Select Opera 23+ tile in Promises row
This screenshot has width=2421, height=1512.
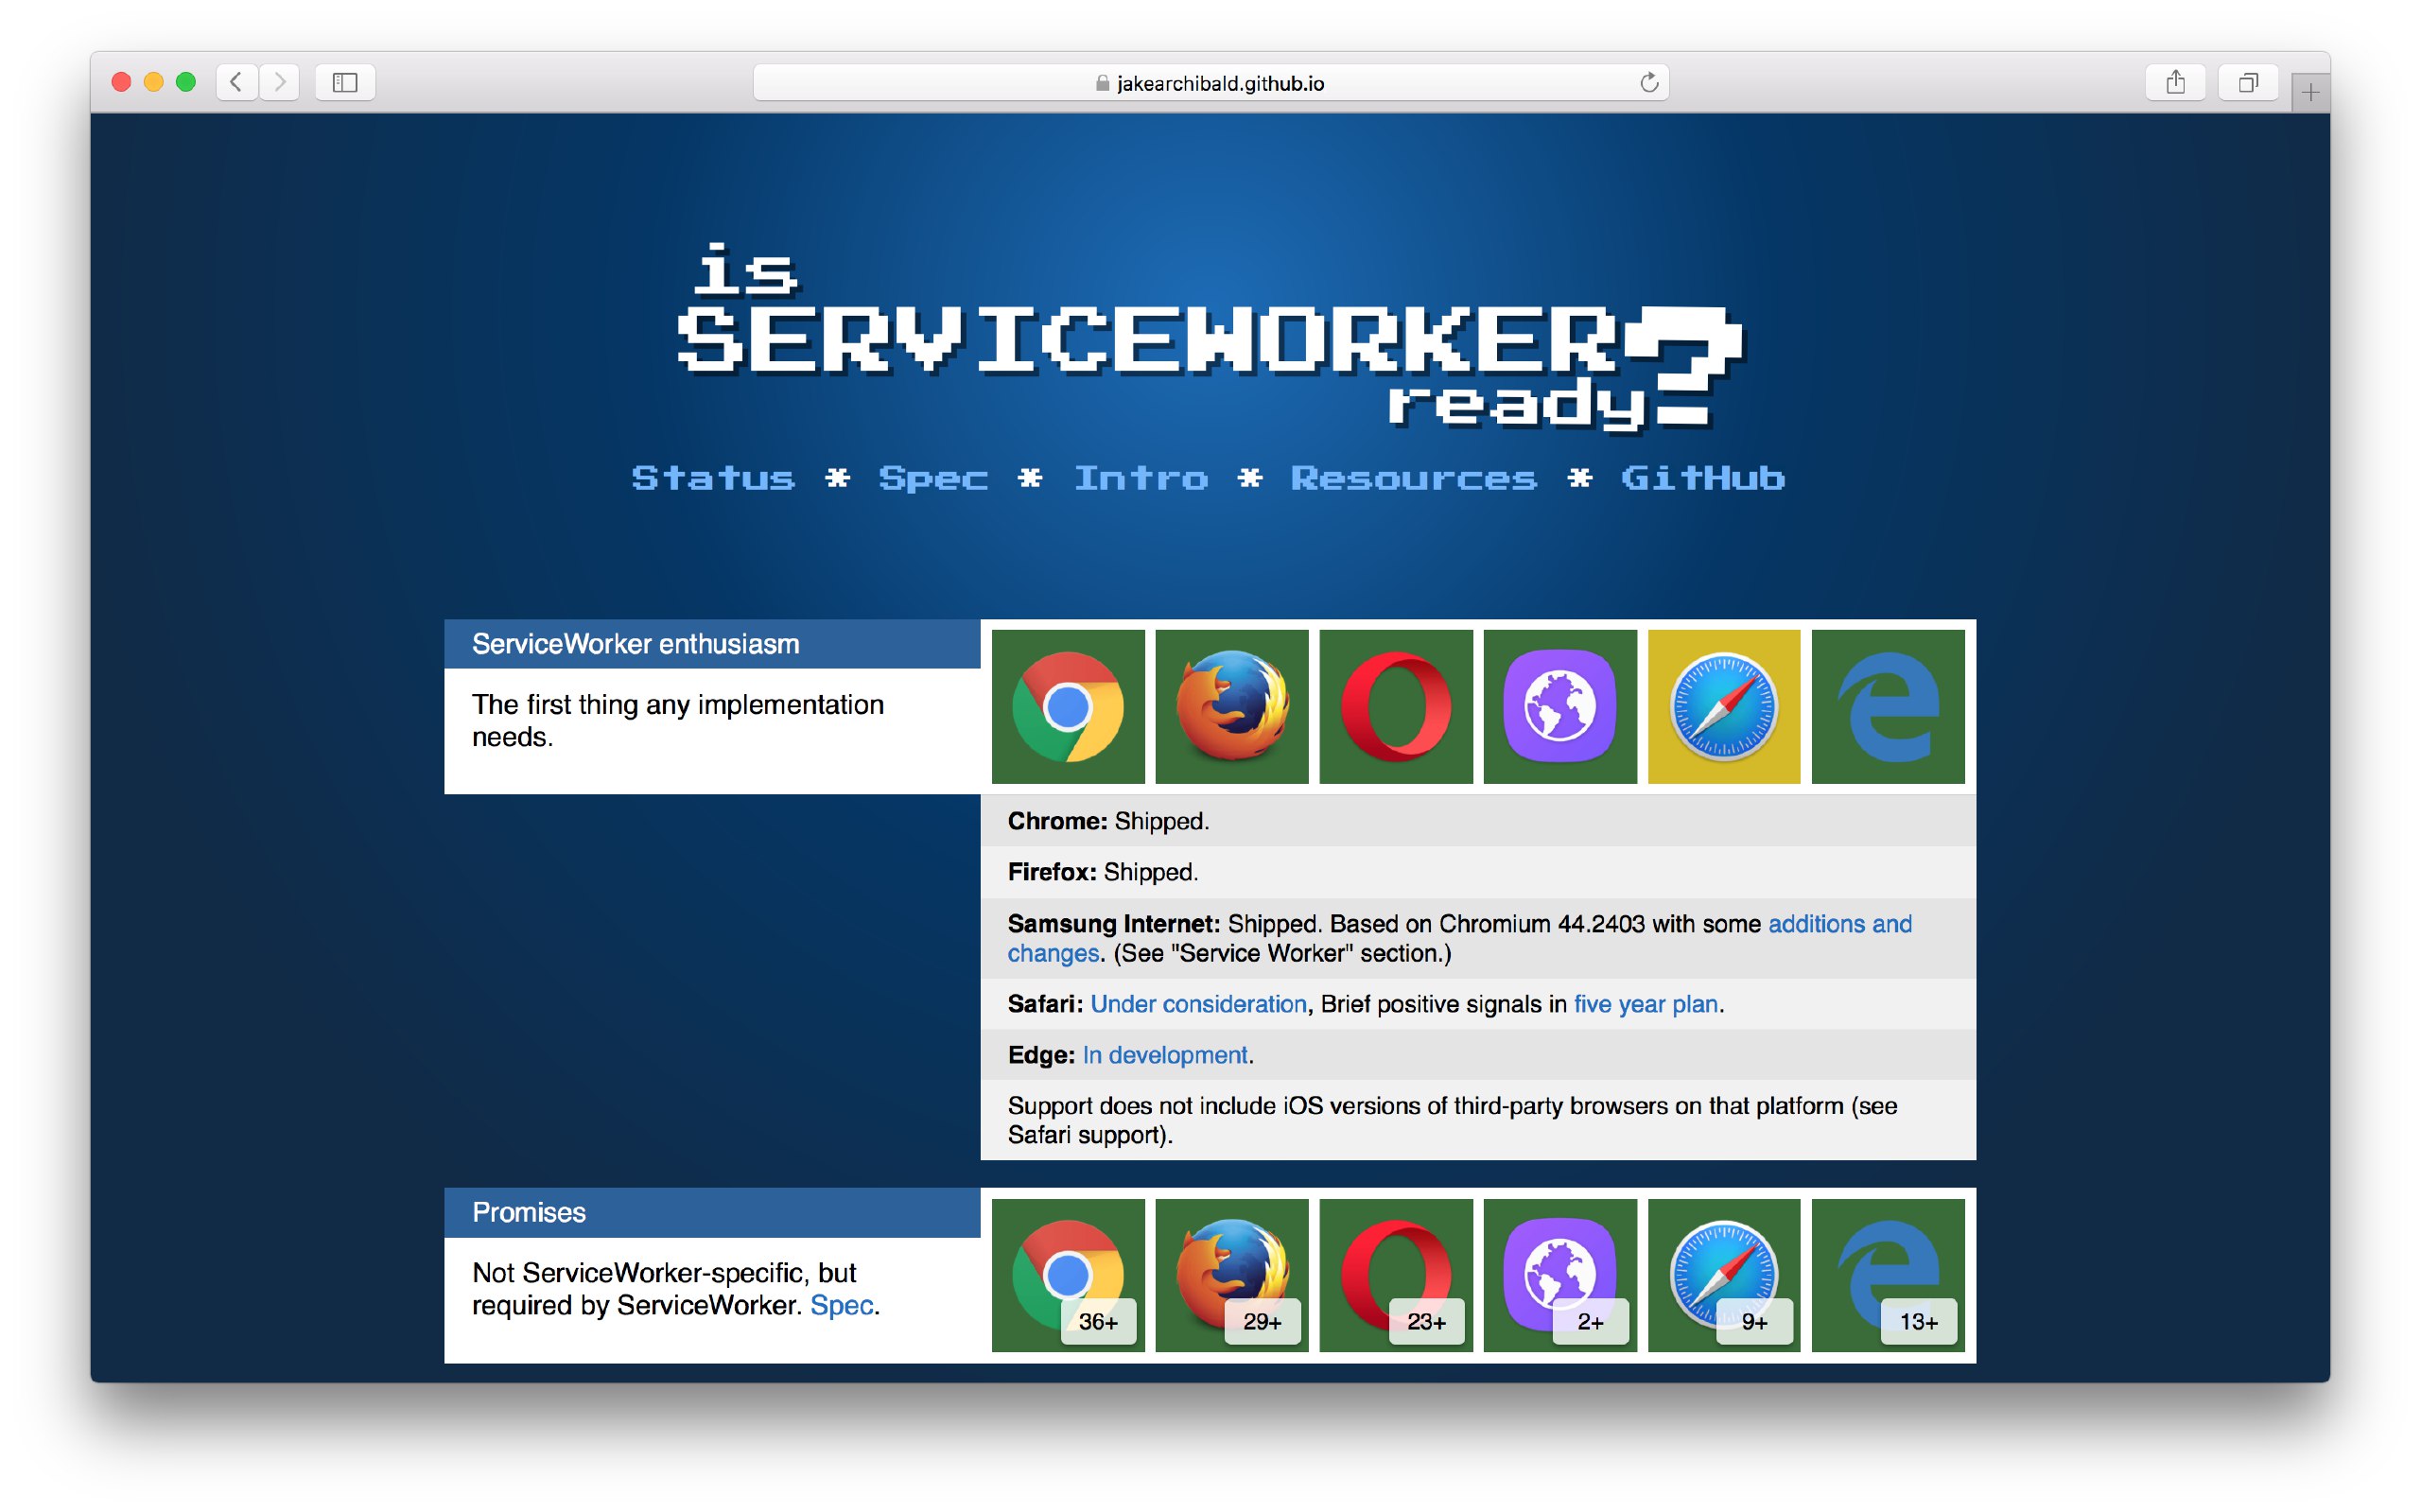(1396, 1275)
